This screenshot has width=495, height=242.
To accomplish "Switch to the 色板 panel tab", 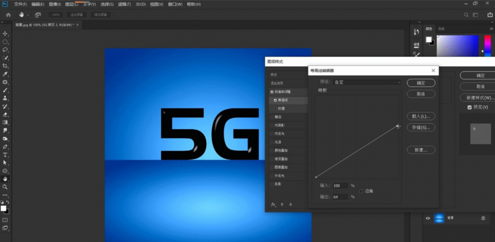I will (x=441, y=29).
